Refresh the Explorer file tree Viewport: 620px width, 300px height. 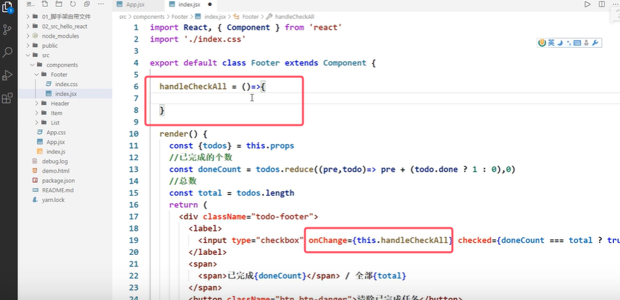tap(73, 4)
